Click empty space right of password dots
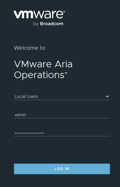 (77, 133)
